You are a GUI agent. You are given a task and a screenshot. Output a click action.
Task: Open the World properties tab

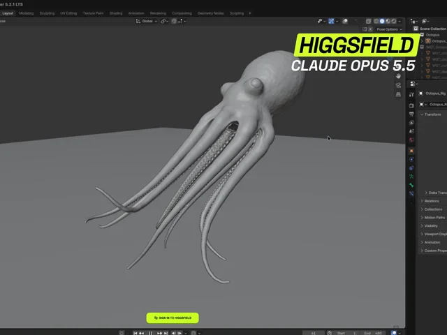[x=411, y=140]
